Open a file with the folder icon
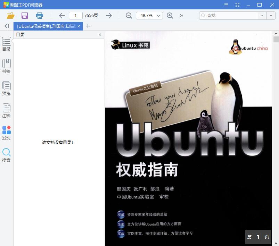 click(10, 16)
